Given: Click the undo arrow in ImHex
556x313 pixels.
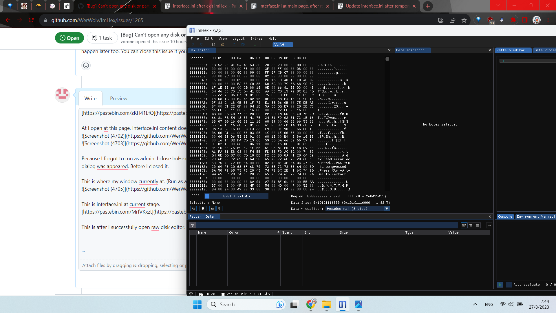Looking at the screenshot, I should (x=193, y=44).
